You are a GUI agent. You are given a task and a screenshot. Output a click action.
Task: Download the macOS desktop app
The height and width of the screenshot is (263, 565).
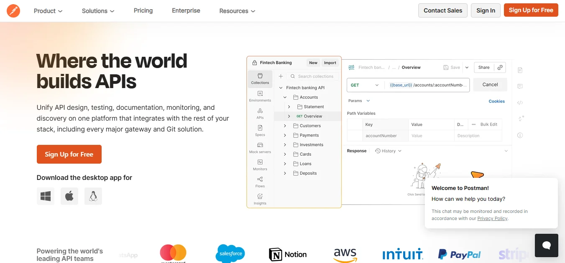coord(69,196)
